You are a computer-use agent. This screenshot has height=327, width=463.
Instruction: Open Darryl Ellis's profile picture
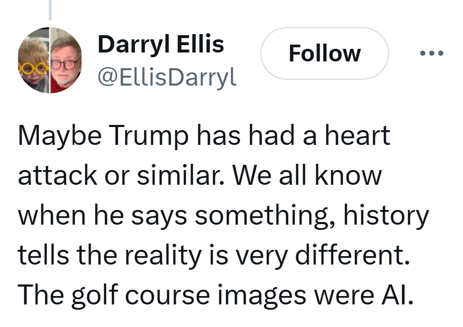(50, 60)
